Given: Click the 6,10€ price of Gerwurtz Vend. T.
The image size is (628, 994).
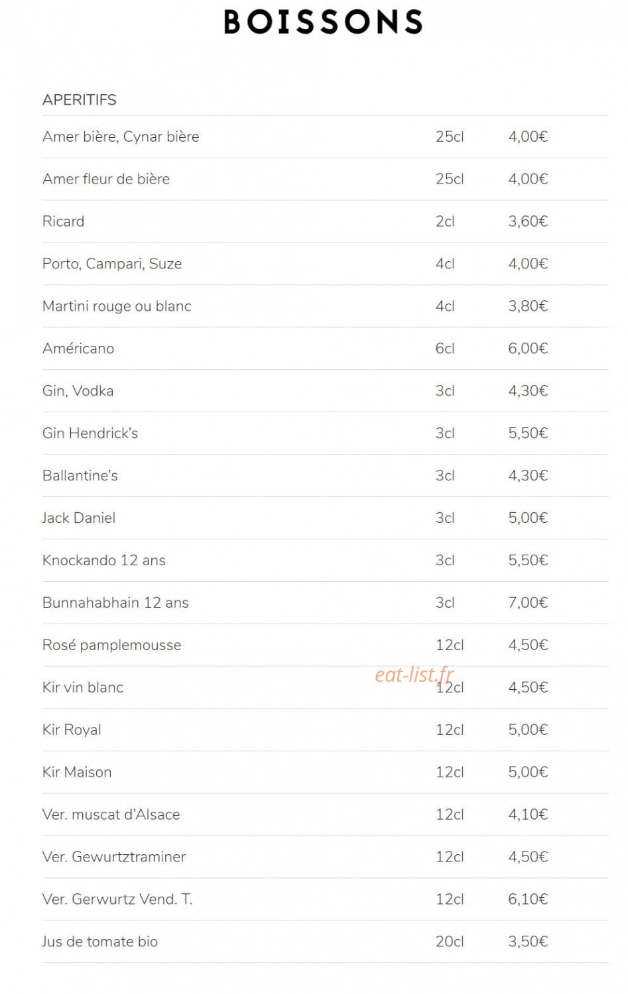Looking at the screenshot, I should [528, 899].
